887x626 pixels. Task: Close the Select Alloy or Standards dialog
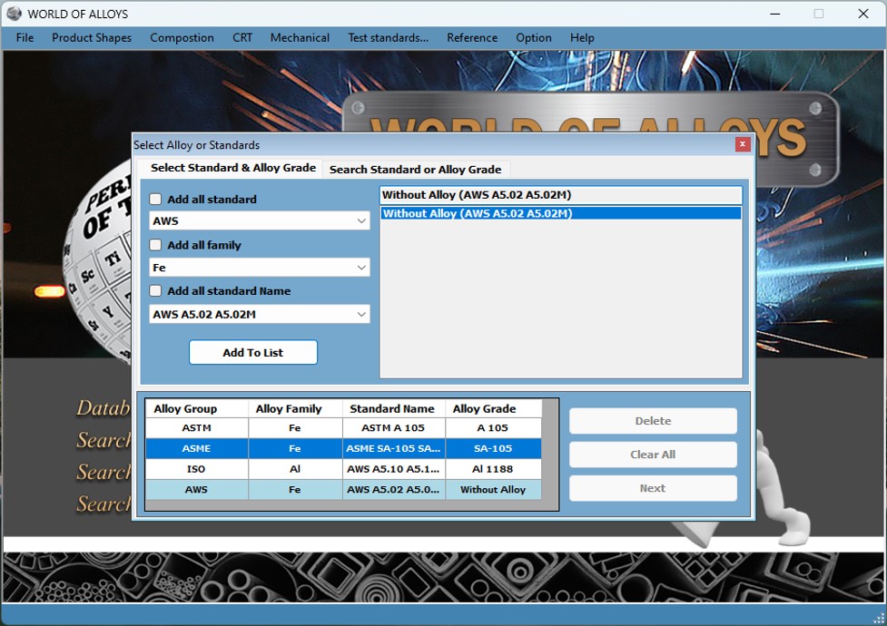tap(742, 145)
